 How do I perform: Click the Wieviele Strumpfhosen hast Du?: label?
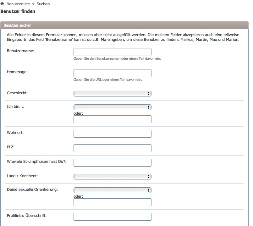pos(37,162)
